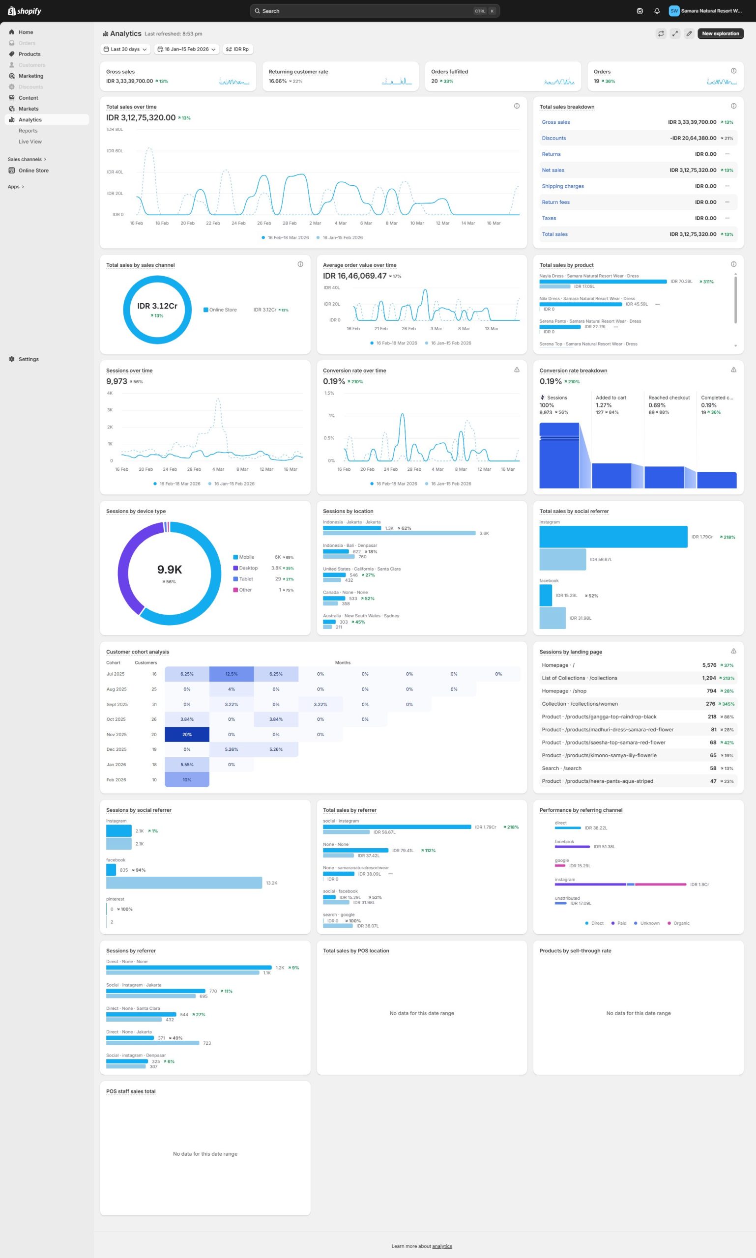Screen dimensions: 756x1258
Task: Open the Last 30 days date range dropdown
Action: pos(125,50)
